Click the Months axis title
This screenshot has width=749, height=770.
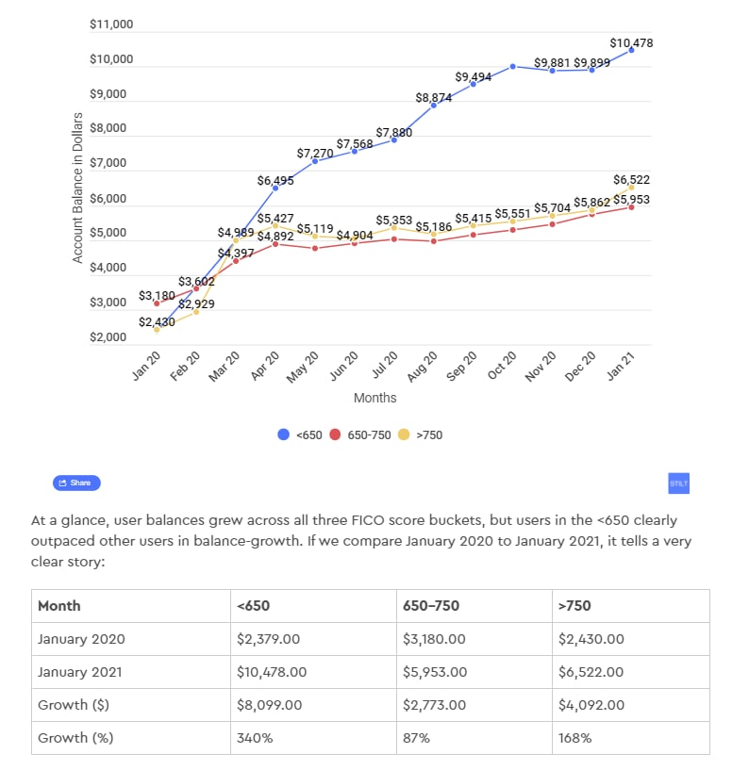coord(374,398)
